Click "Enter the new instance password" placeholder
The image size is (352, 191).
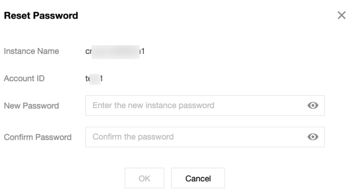(x=153, y=105)
